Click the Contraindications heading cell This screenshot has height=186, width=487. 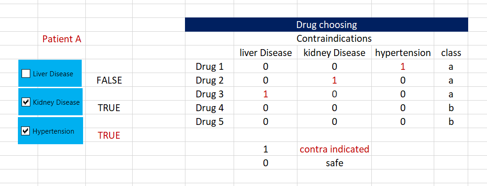[x=334, y=39]
